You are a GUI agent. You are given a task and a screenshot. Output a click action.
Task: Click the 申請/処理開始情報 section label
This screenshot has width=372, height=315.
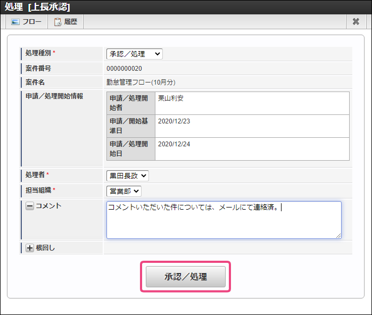tap(54, 96)
